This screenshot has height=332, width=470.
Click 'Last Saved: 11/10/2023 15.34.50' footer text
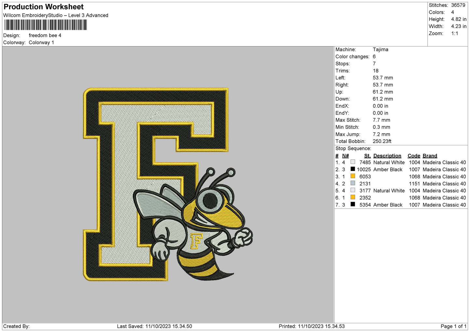click(x=154, y=326)
